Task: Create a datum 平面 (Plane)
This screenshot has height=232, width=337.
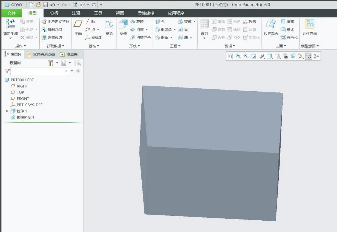Action: coord(78,27)
